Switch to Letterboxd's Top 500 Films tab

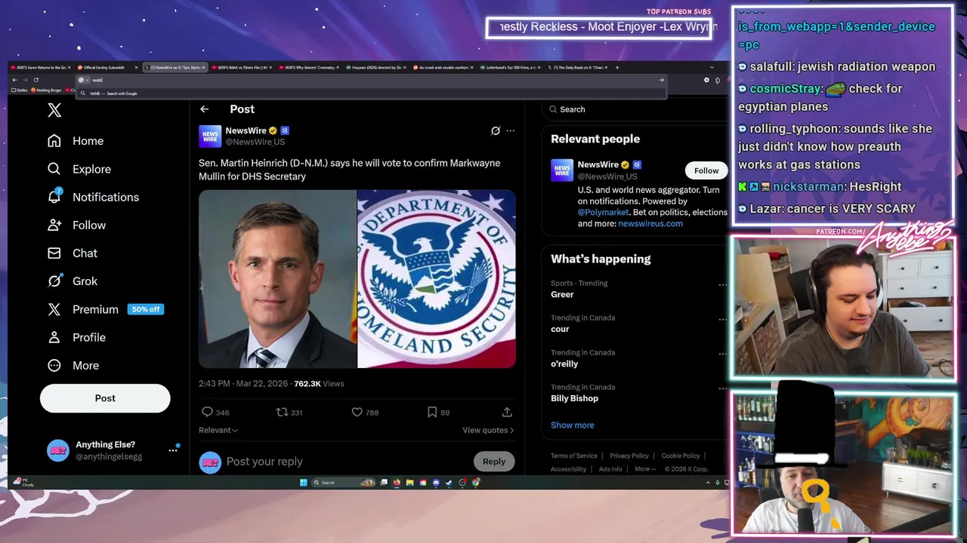pyautogui.click(x=510, y=67)
